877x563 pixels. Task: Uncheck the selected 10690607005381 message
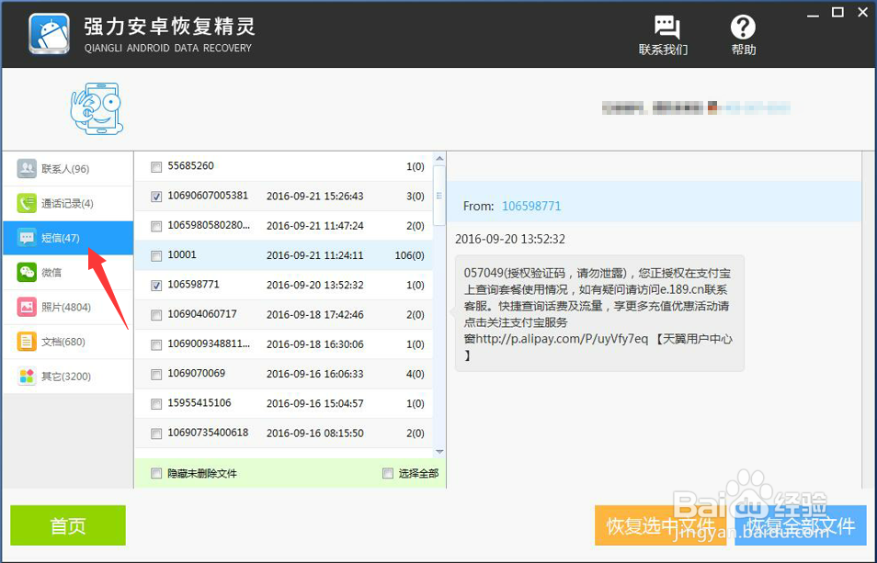155,196
